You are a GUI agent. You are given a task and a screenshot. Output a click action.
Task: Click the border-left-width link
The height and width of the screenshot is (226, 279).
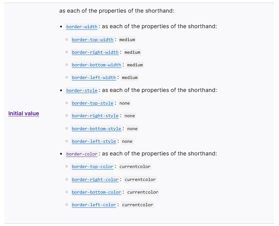(94, 78)
